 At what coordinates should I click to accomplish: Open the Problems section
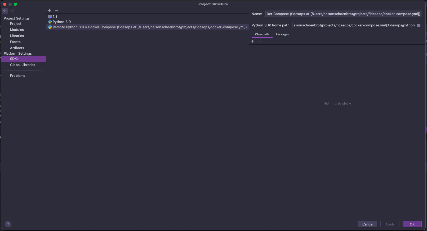tap(17, 76)
